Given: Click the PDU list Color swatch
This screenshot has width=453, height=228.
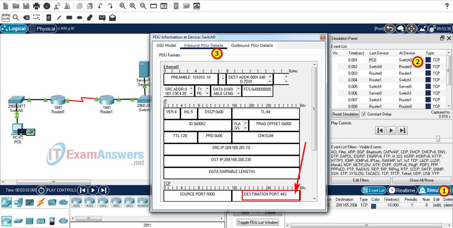Looking at the screenshot, I should [x=374, y=206].
